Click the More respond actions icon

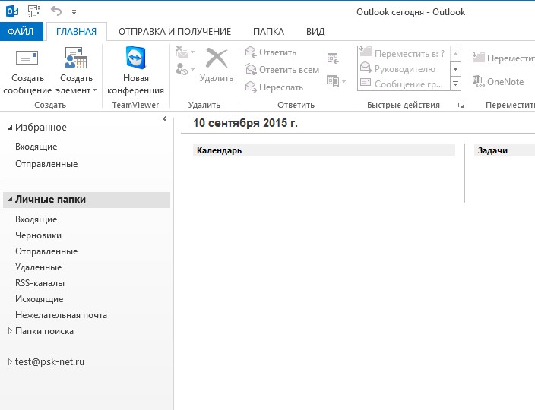click(x=333, y=81)
